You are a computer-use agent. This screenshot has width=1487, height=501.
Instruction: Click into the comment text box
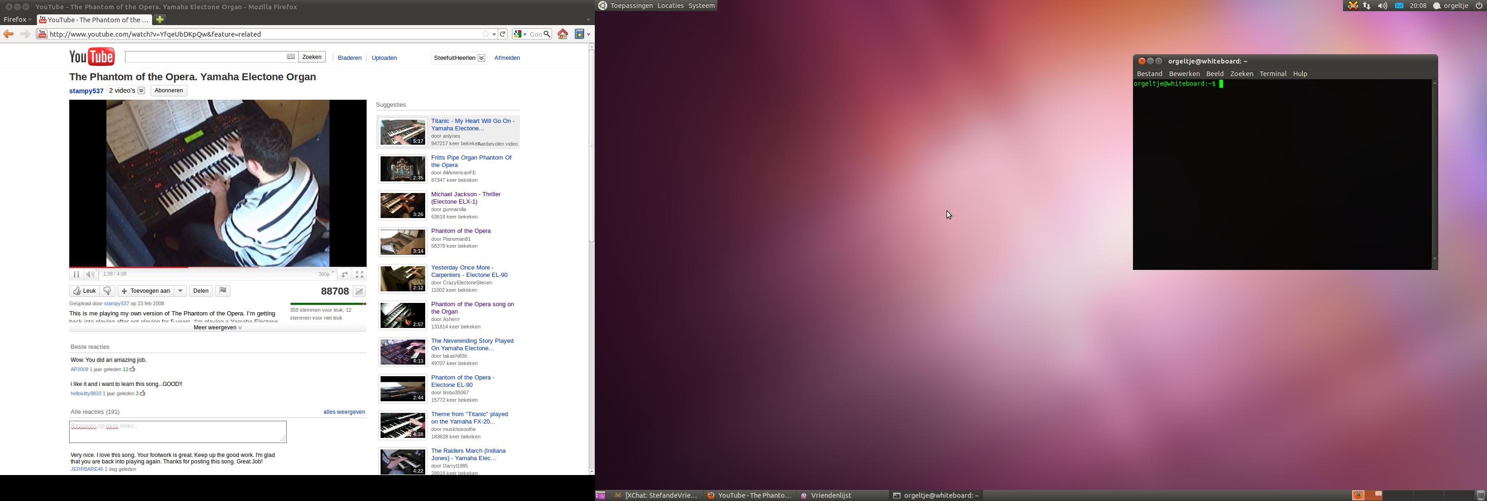click(178, 432)
